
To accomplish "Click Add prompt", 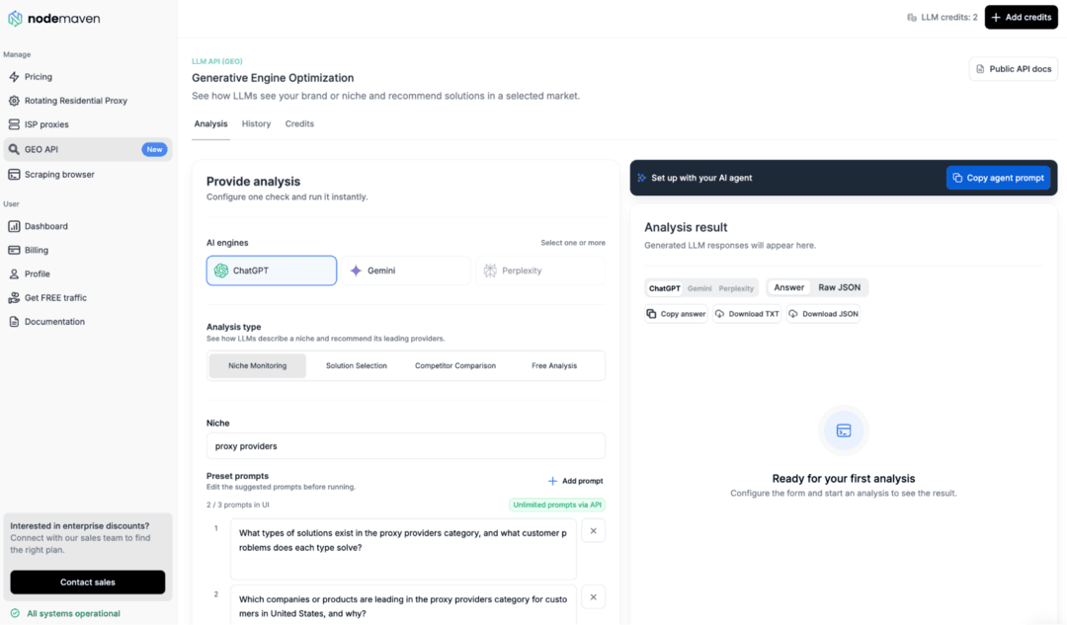I will click(576, 481).
